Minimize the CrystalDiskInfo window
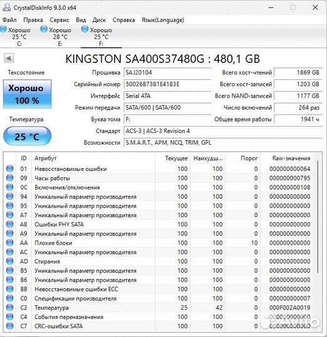The image size is (327, 337). click(271, 7)
